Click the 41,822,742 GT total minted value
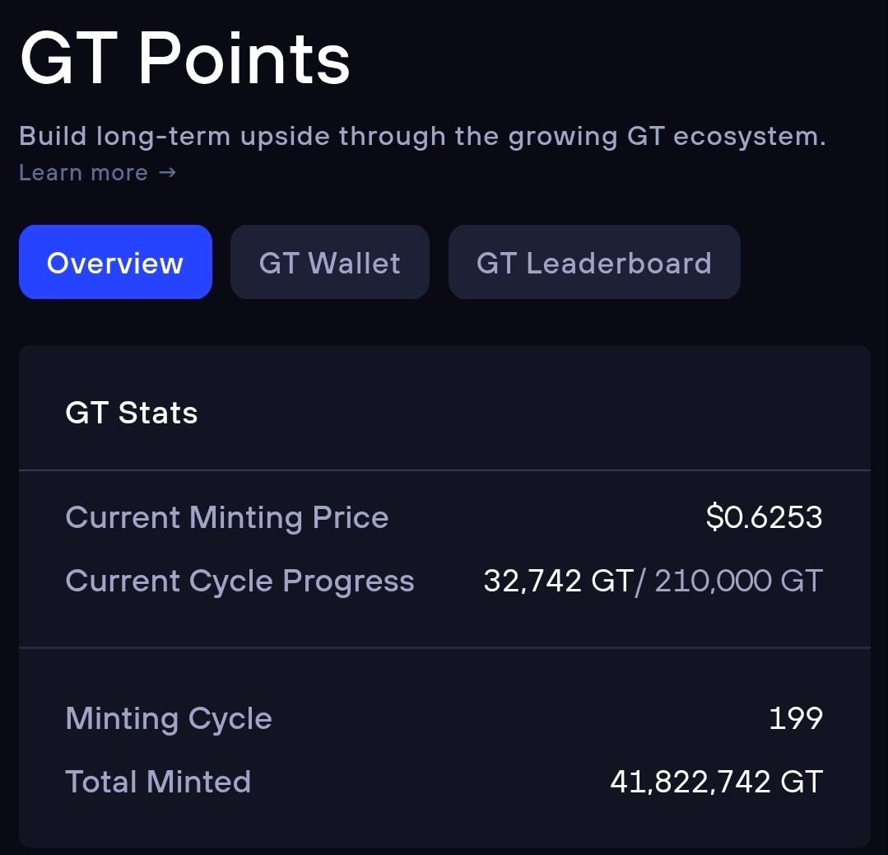The image size is (888, 855). (716, 782)
